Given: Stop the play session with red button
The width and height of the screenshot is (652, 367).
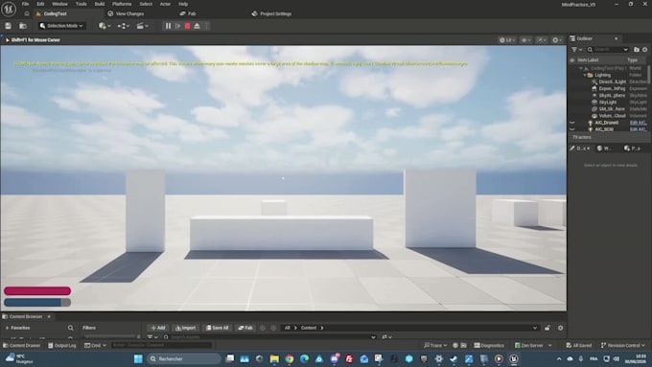Looking at the screenshot, I should tap(188, 26).
